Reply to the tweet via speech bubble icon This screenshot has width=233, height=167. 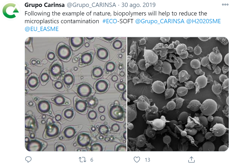tap(28, 160)
